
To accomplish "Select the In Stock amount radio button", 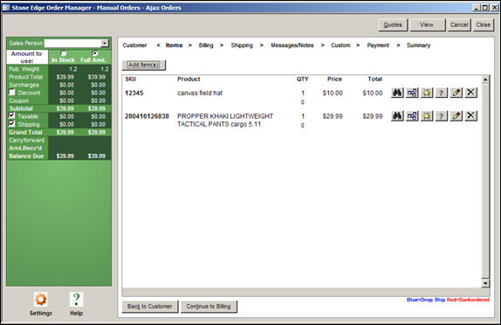I will (63, 53).
